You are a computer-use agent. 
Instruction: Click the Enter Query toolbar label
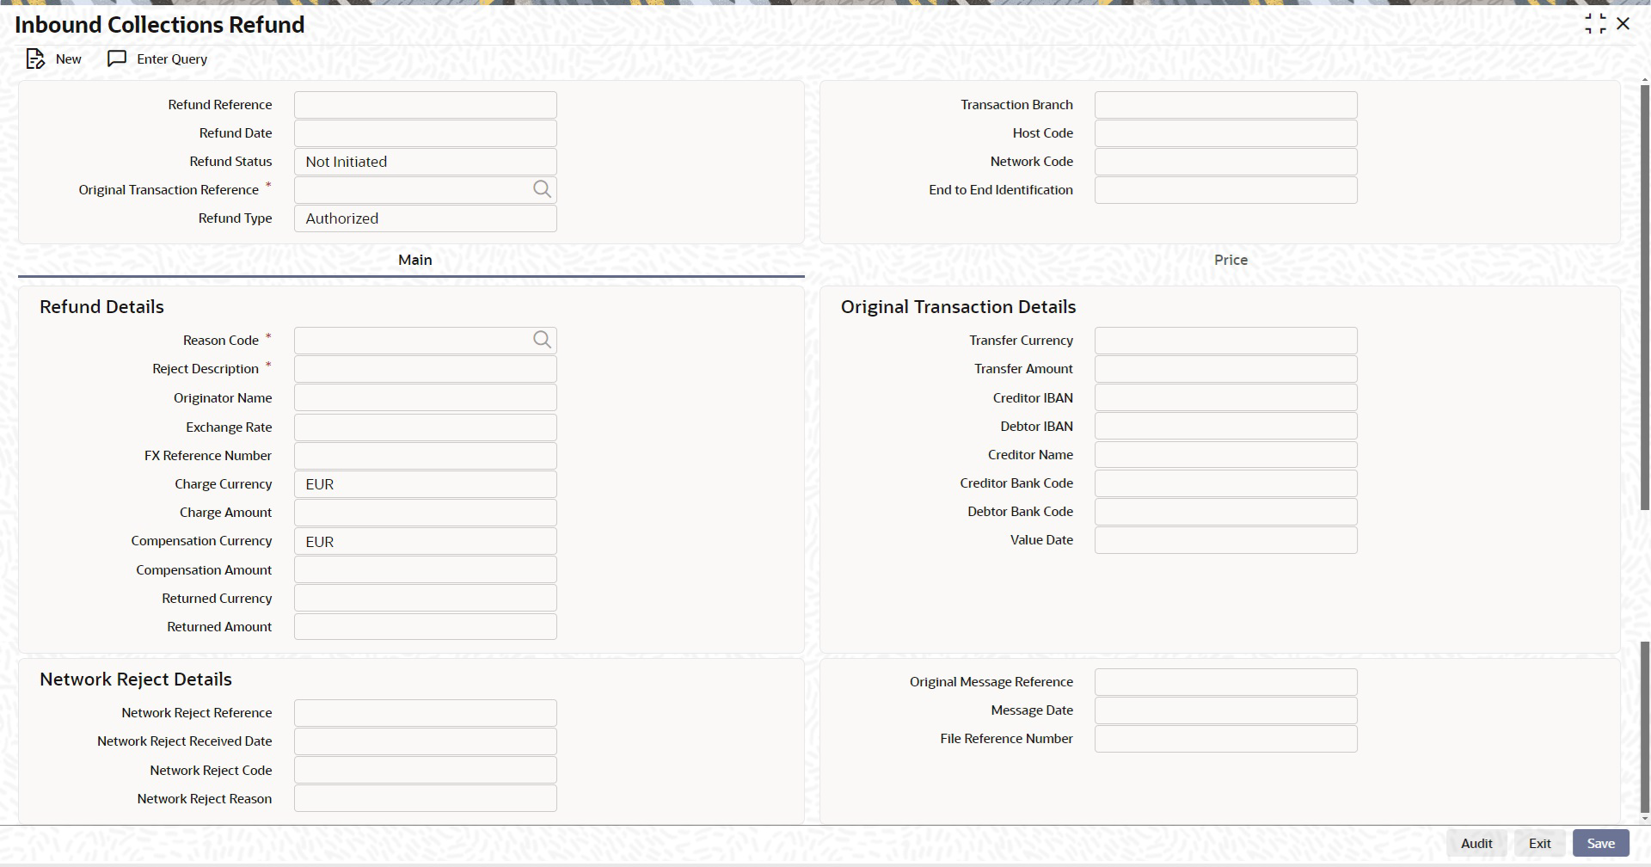(172, 58)
